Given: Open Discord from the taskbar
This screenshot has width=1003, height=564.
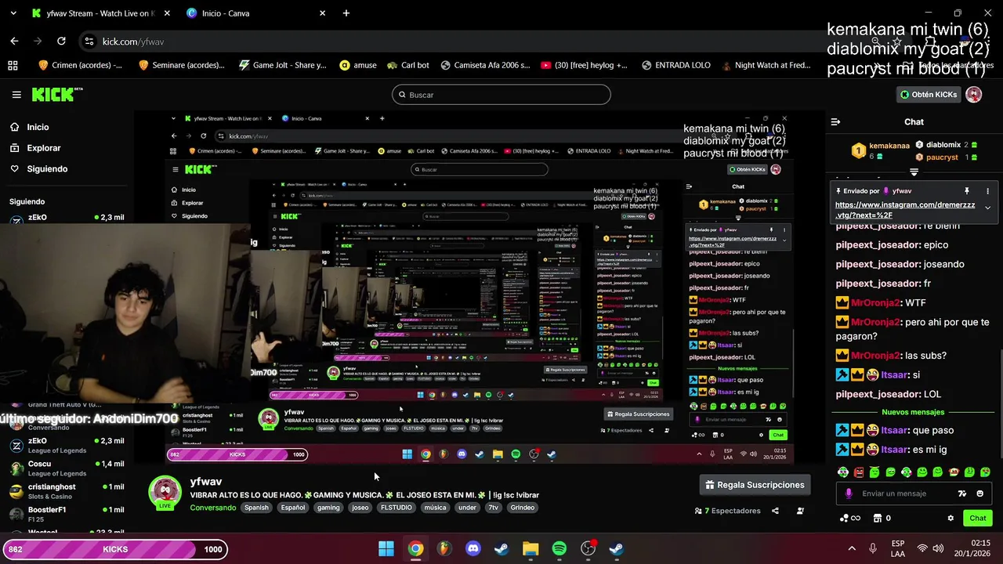Looking at the screenshot, I should pos(473,549).
